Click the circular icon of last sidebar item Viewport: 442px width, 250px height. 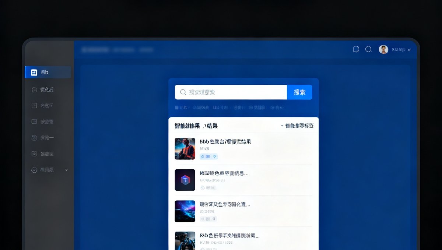pyautogui.click(x=34, y=170)
